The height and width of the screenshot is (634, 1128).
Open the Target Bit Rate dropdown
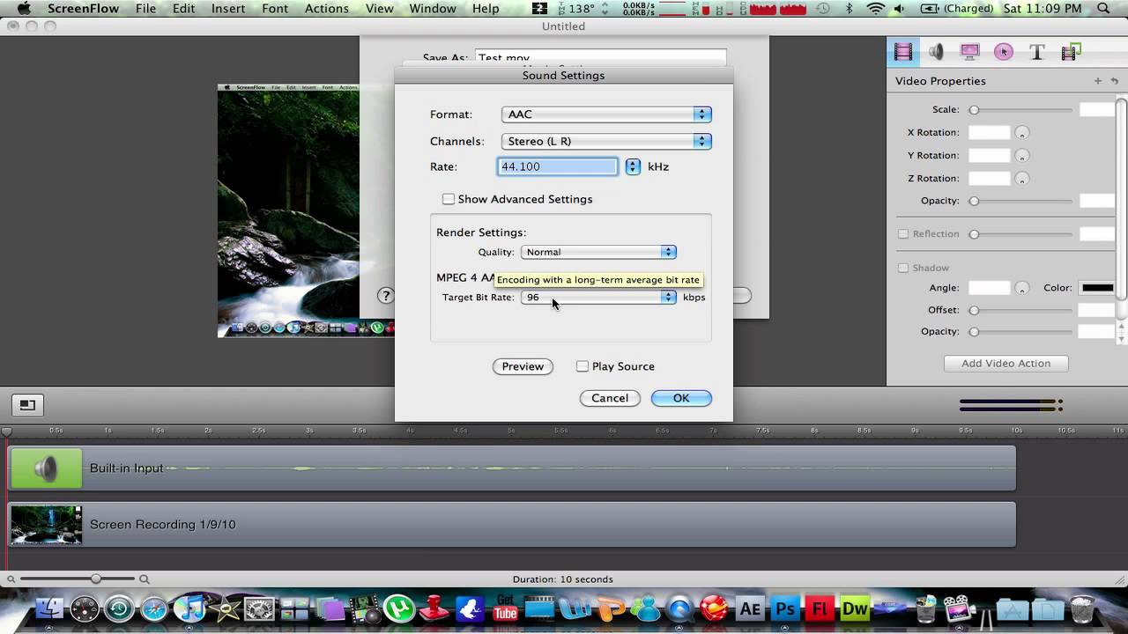pyautogui.click(x=598, y=298)
